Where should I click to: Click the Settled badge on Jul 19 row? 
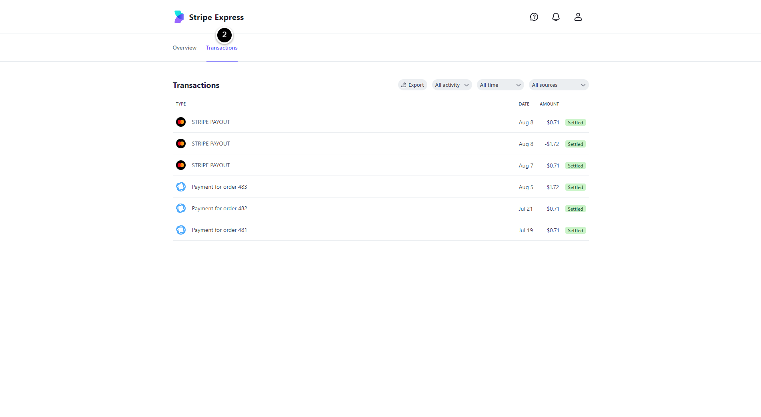click(x=575, y=230)
